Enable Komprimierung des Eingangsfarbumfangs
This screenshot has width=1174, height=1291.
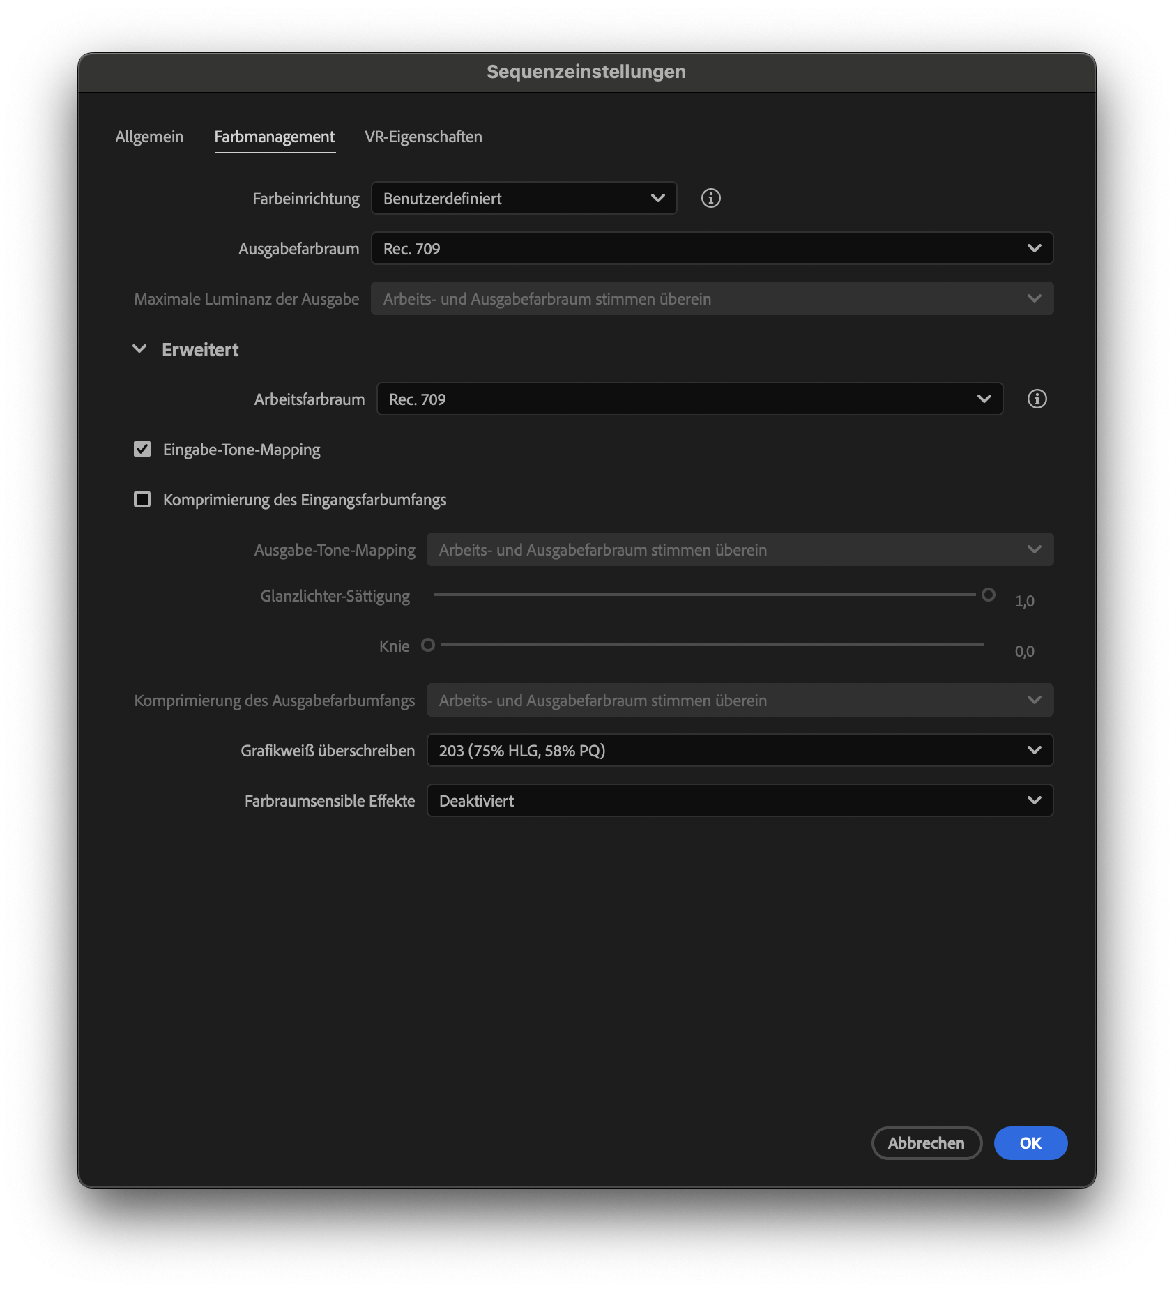pos(142,499)
